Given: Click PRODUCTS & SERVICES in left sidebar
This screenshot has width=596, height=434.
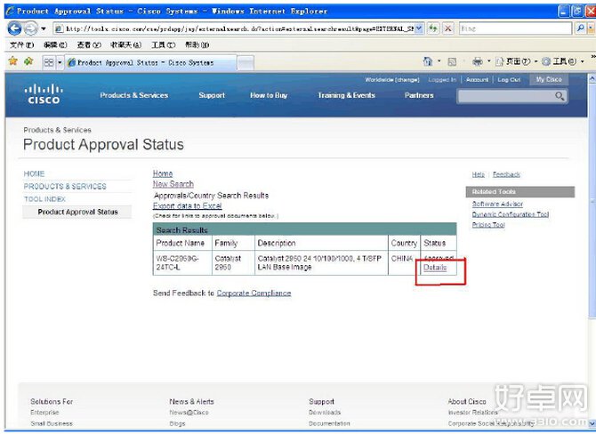Looking at the screenshot, I should point(65,186).
